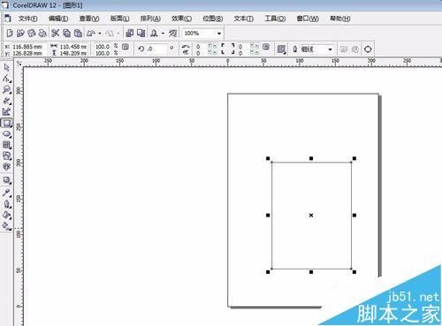
Task: Select the Smart Drawing tool
Action: (x=6, y=111)
